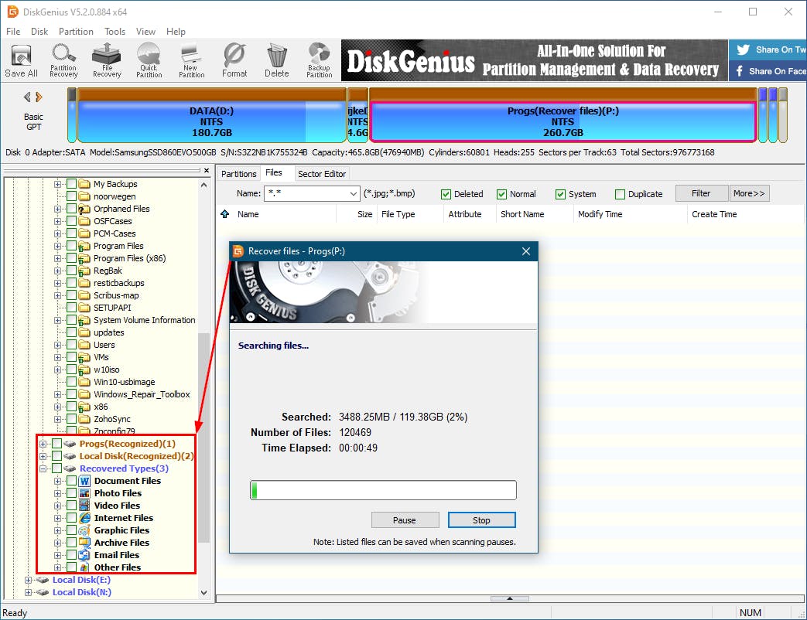807x620 pixels.
Task: Click the Filter button
Action: click(x=701, y=193)
